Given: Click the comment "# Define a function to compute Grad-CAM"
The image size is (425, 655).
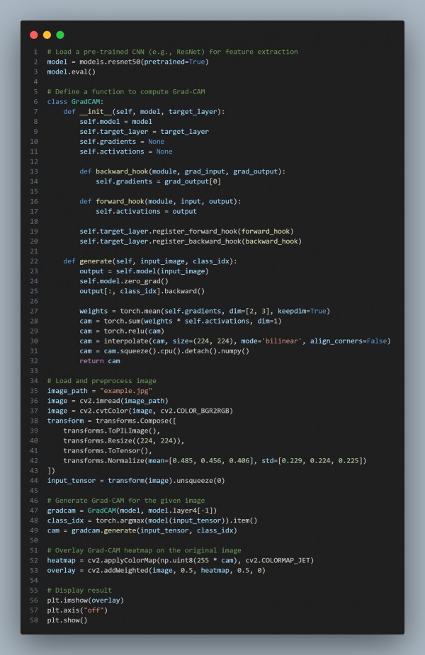Looking at the screenshot, I should click(x=126, y=92).
